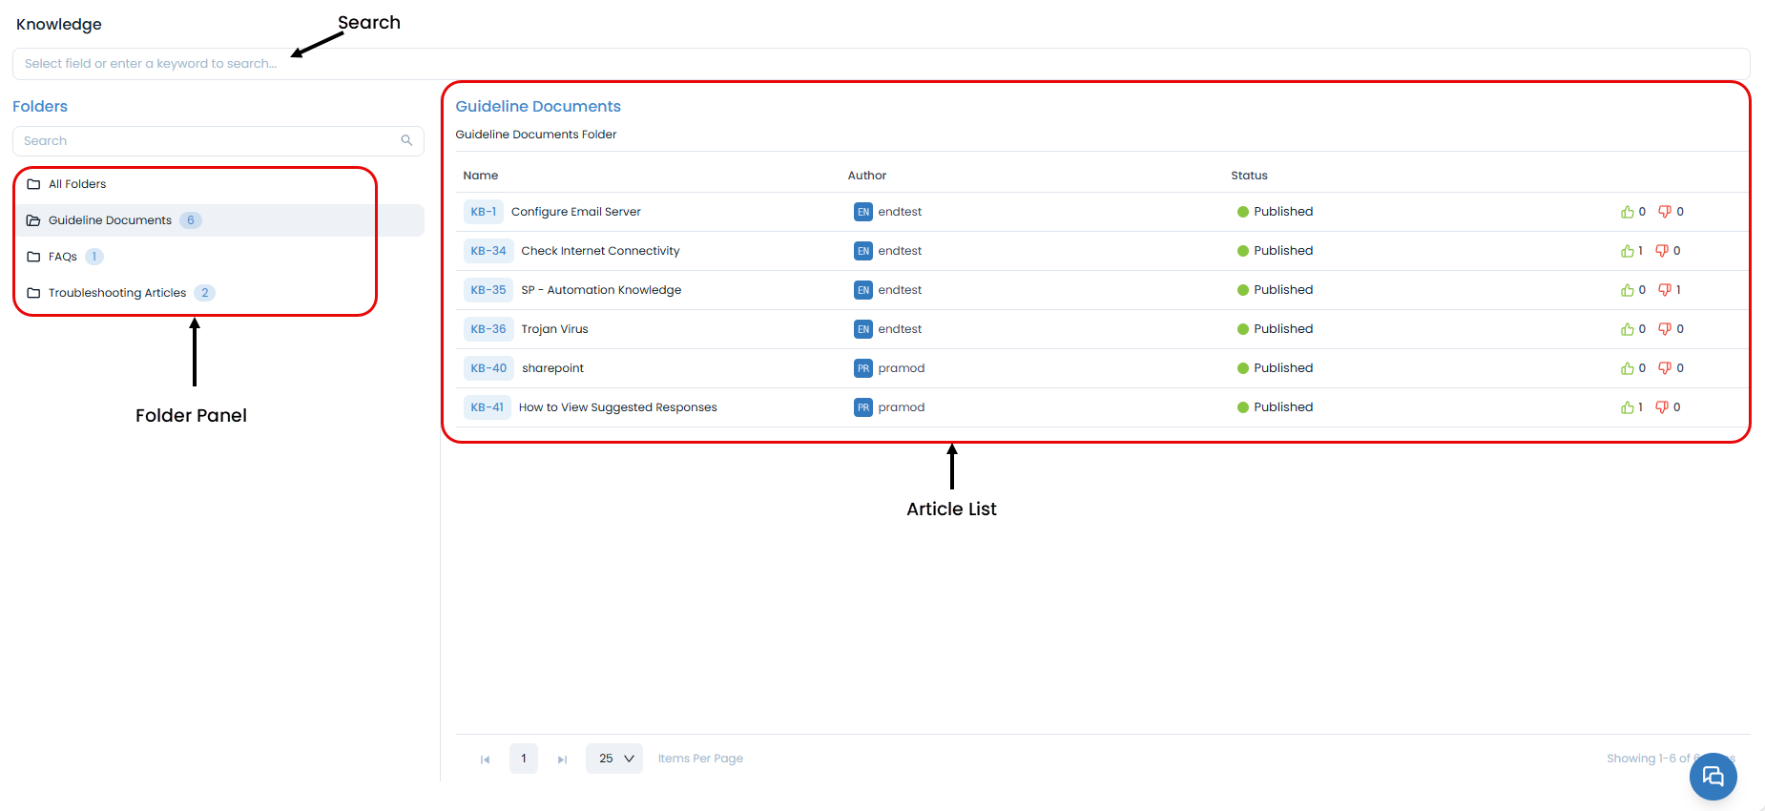The image size is (1765, 811).
Task: Click thumbs-up icon for Configure Email Server
Action: (x=1627, y=212)
